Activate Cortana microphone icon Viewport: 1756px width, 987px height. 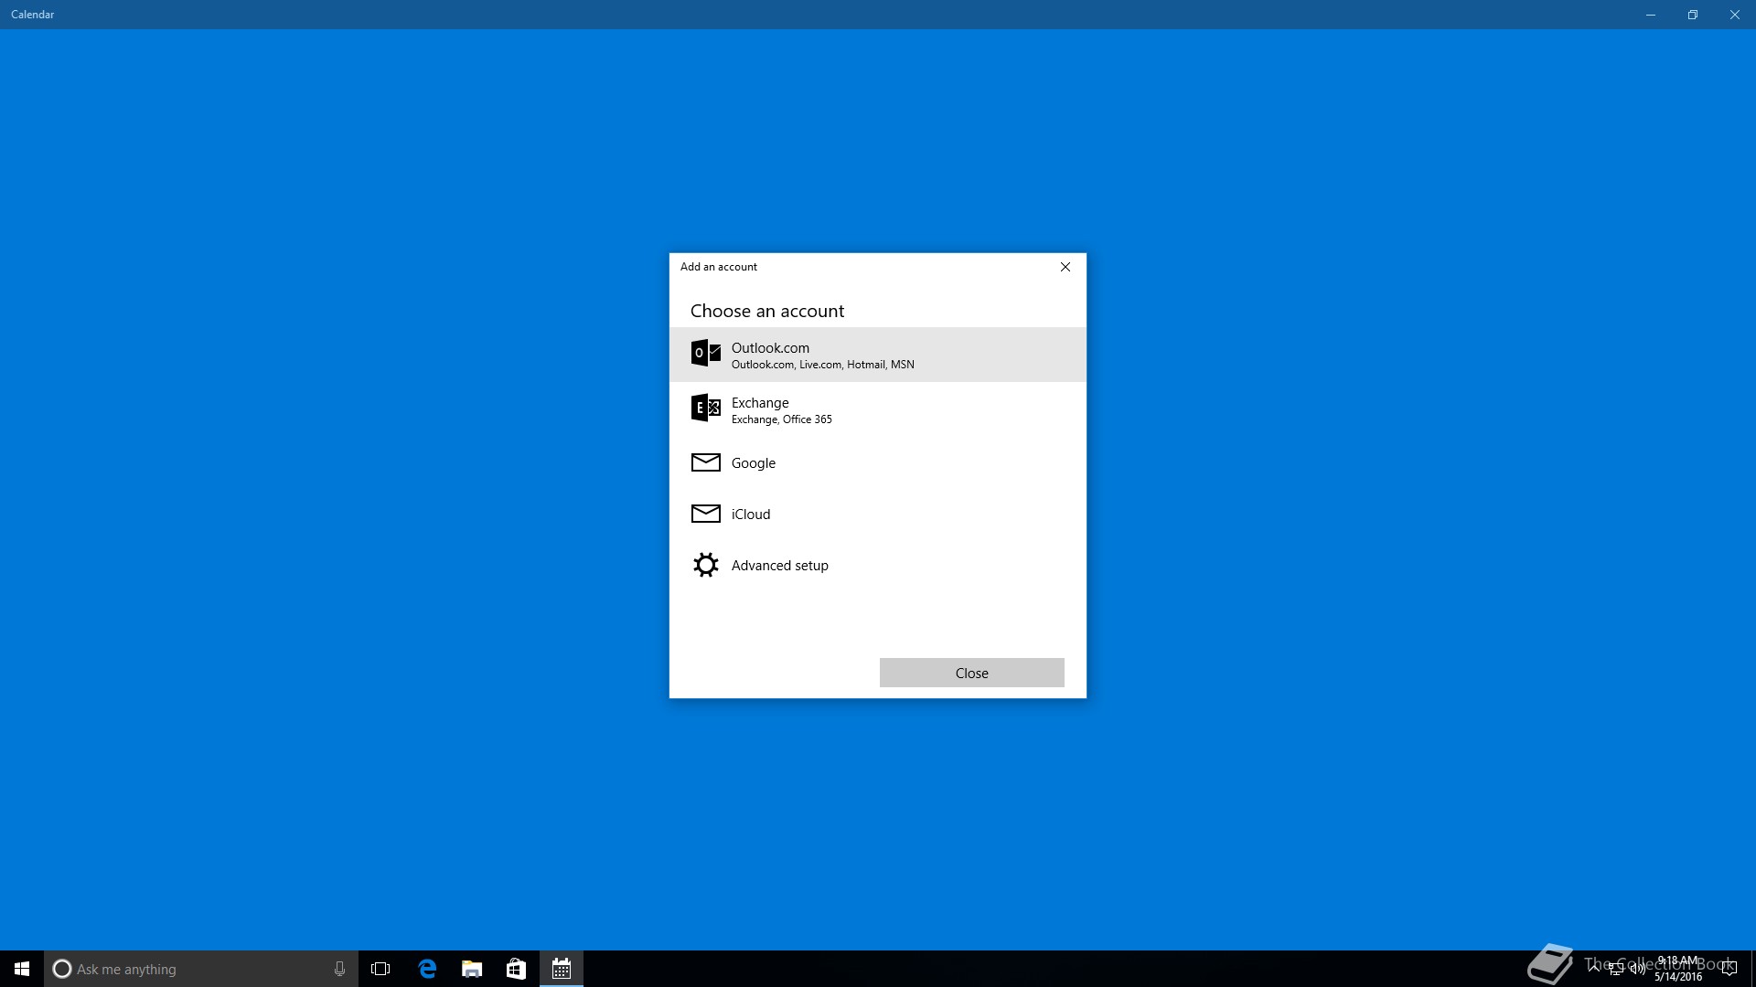(x=339, y=969)
